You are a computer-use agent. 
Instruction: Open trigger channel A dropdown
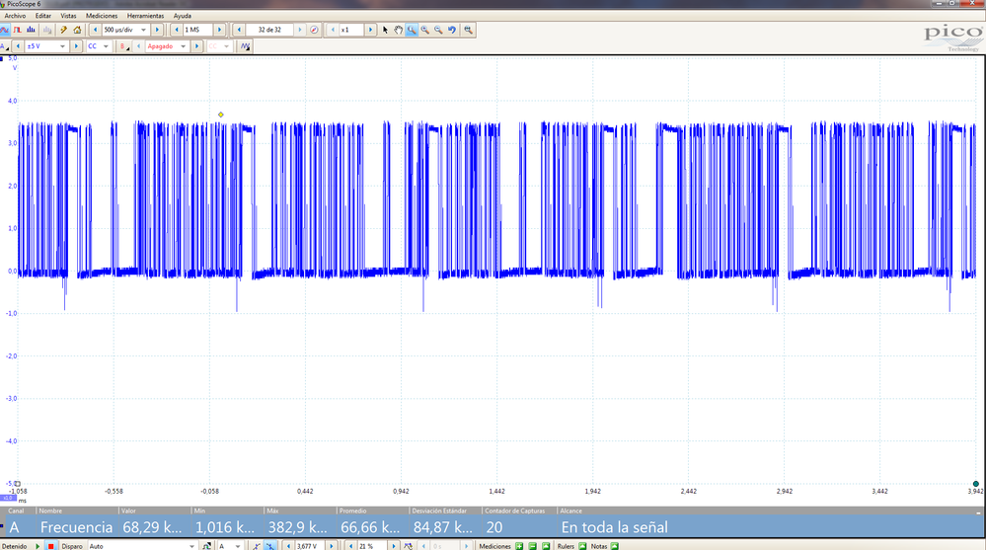click(x=238, y=546)
